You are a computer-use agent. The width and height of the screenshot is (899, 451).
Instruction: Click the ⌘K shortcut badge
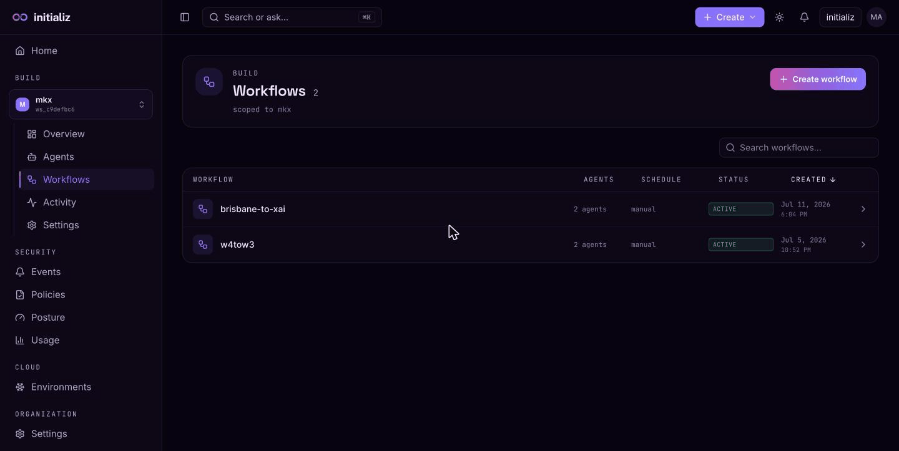[x=366, y=17]
